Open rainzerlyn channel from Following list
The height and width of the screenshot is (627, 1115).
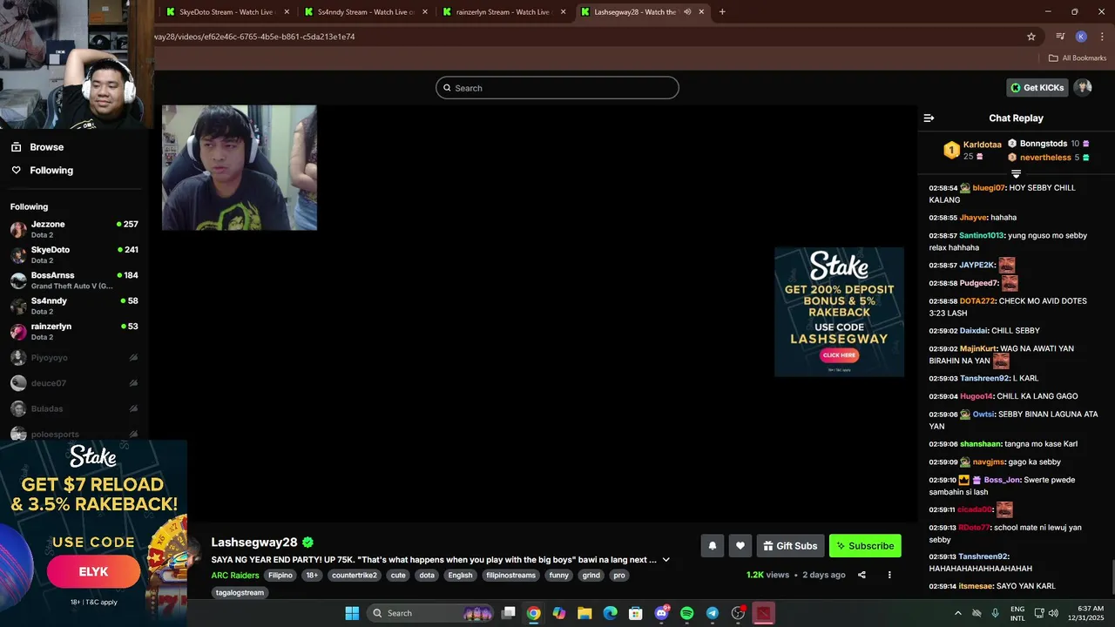(74, 331)
